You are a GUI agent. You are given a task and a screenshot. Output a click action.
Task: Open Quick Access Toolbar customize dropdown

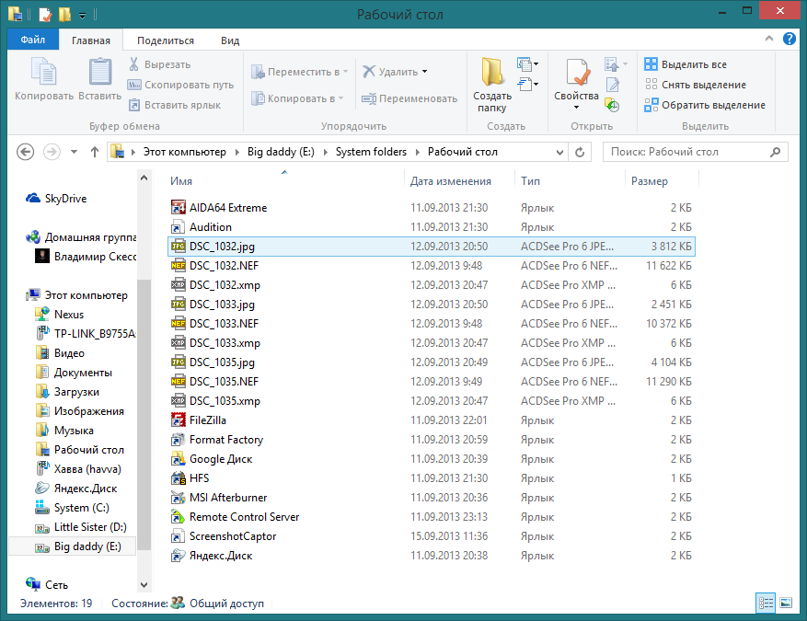tap(82, 15)
